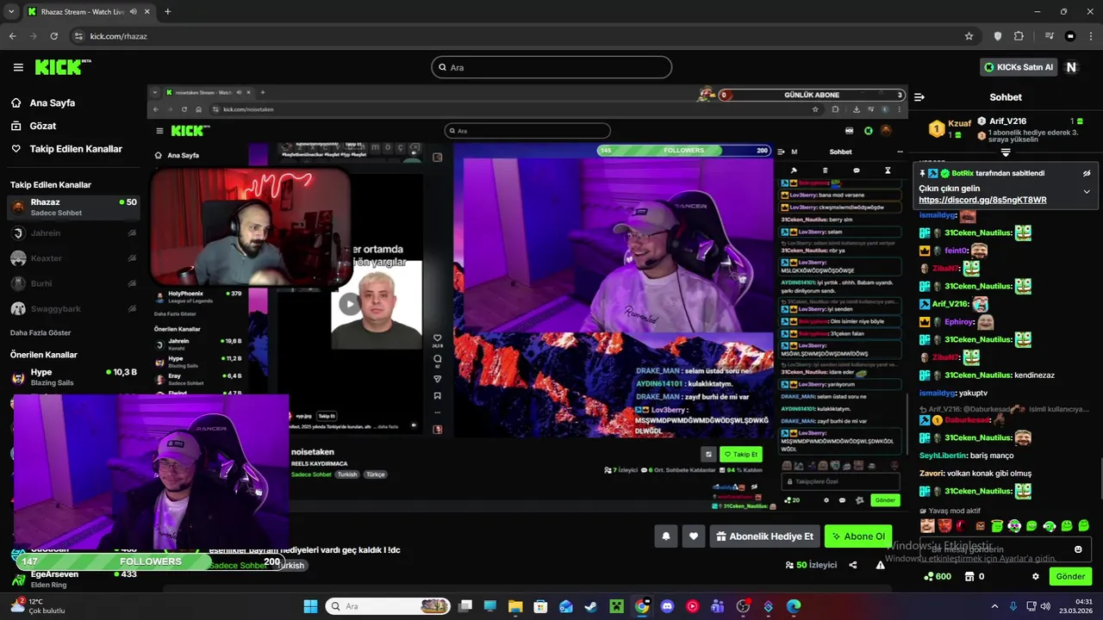The width and height of the screenshot is (1103, 620).
Task: Select the Rhazaz followed channel
Action: click(x=72, y=207)
